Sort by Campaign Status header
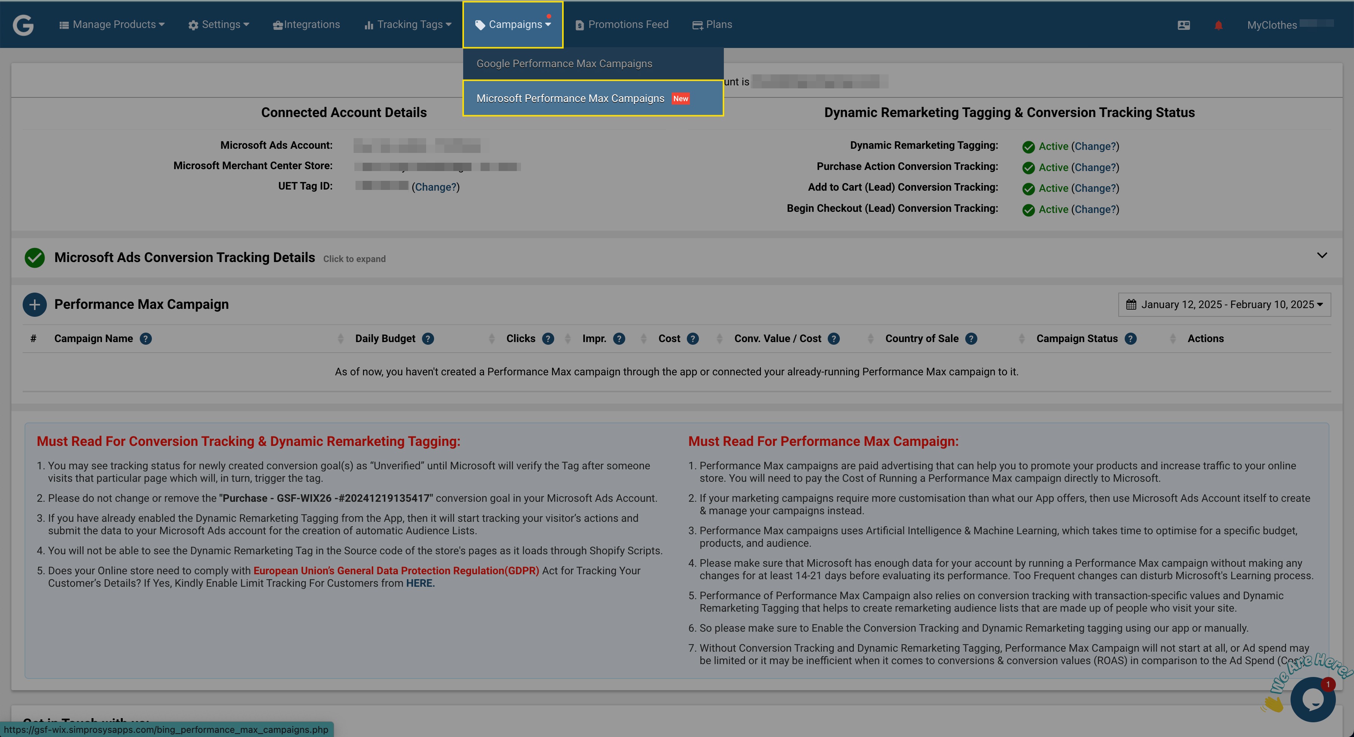Viewport: 1354px width, 737px height. (x=1173, y=339)
